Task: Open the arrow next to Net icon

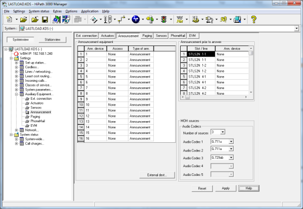Action: (186, 20)
